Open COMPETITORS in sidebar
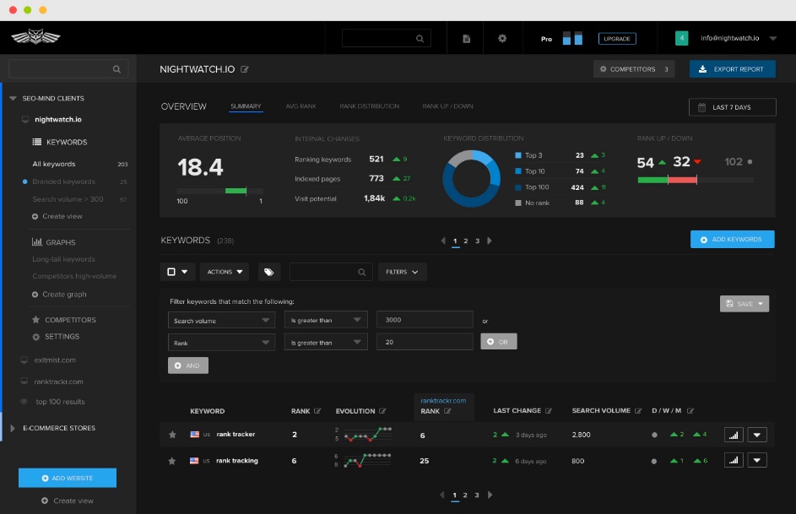The image size is (796, 514). 64,320
